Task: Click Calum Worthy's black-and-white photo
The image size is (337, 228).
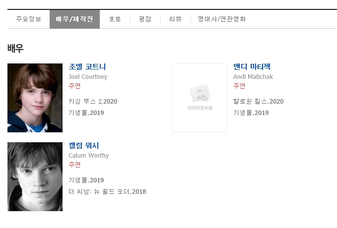Action: 35,176
